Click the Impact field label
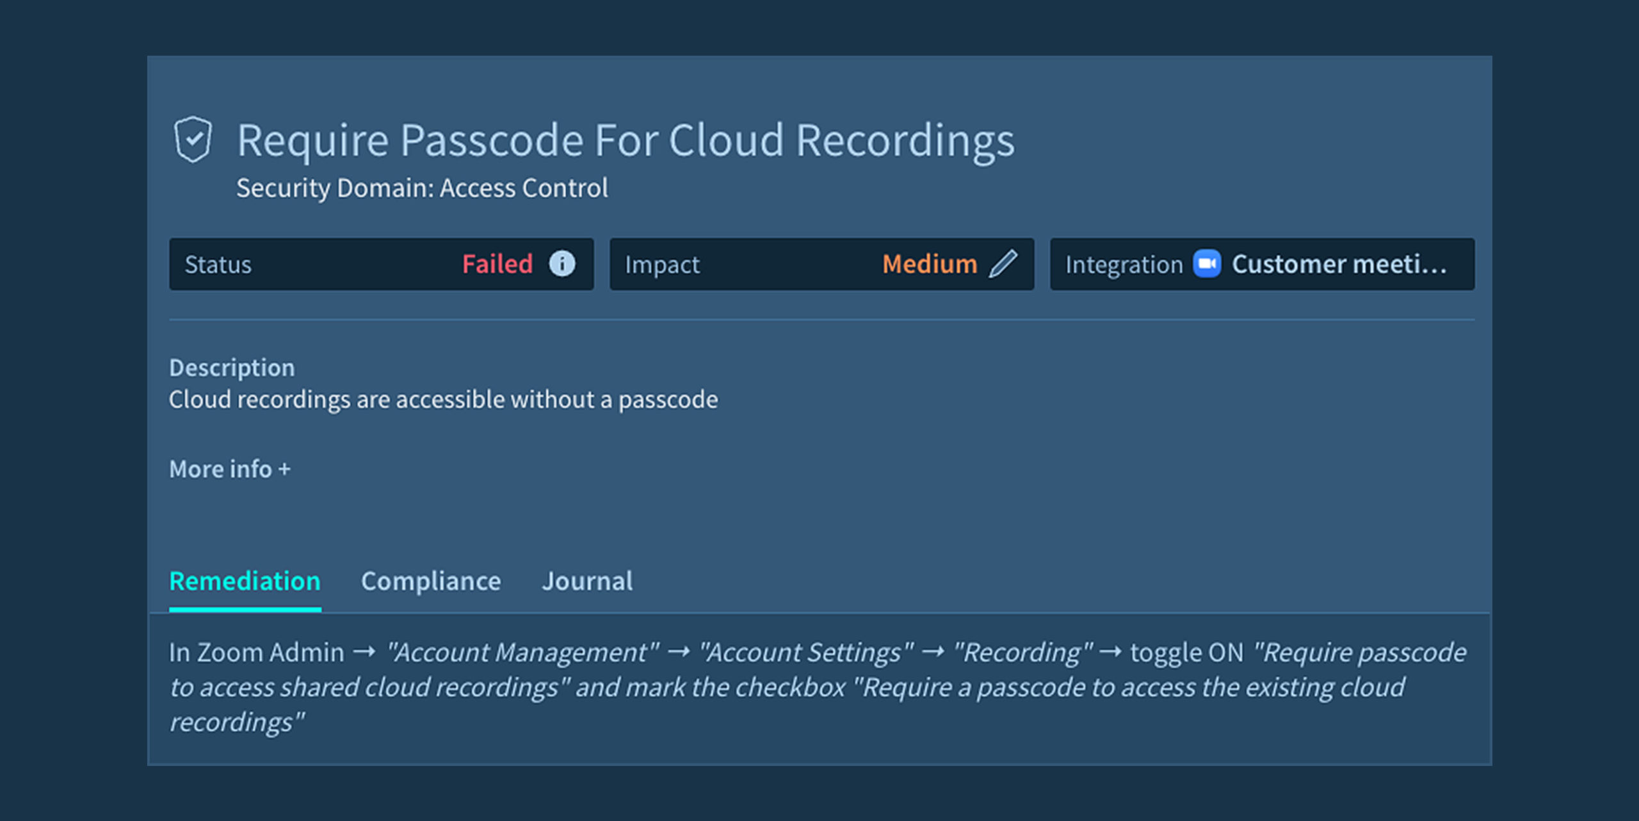The image size is (1639, 821). click(x=662, y=264)
